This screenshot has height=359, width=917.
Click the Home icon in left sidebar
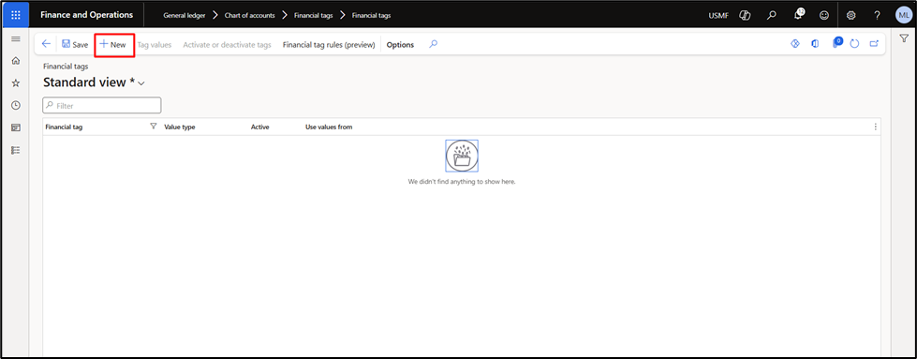tap(16, 61)
